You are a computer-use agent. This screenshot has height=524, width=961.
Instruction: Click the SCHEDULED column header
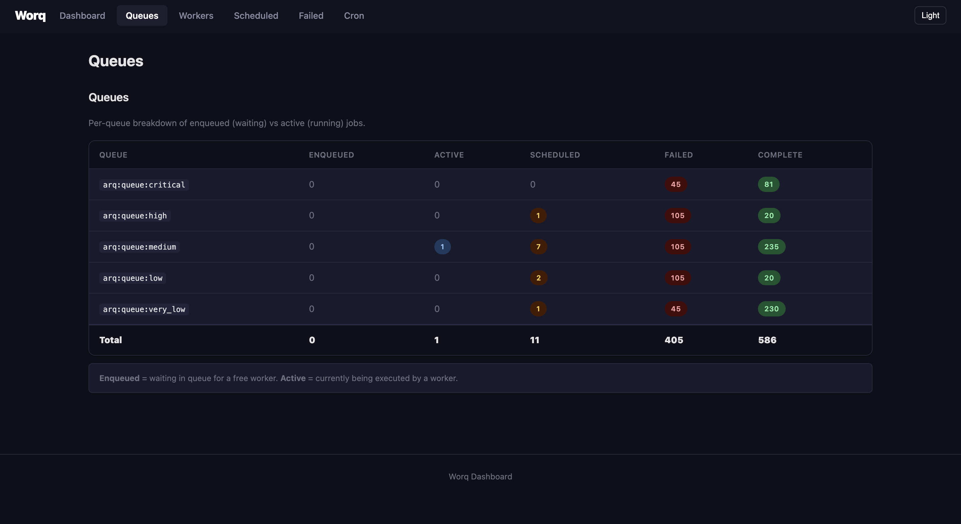(x=555, y=155)
